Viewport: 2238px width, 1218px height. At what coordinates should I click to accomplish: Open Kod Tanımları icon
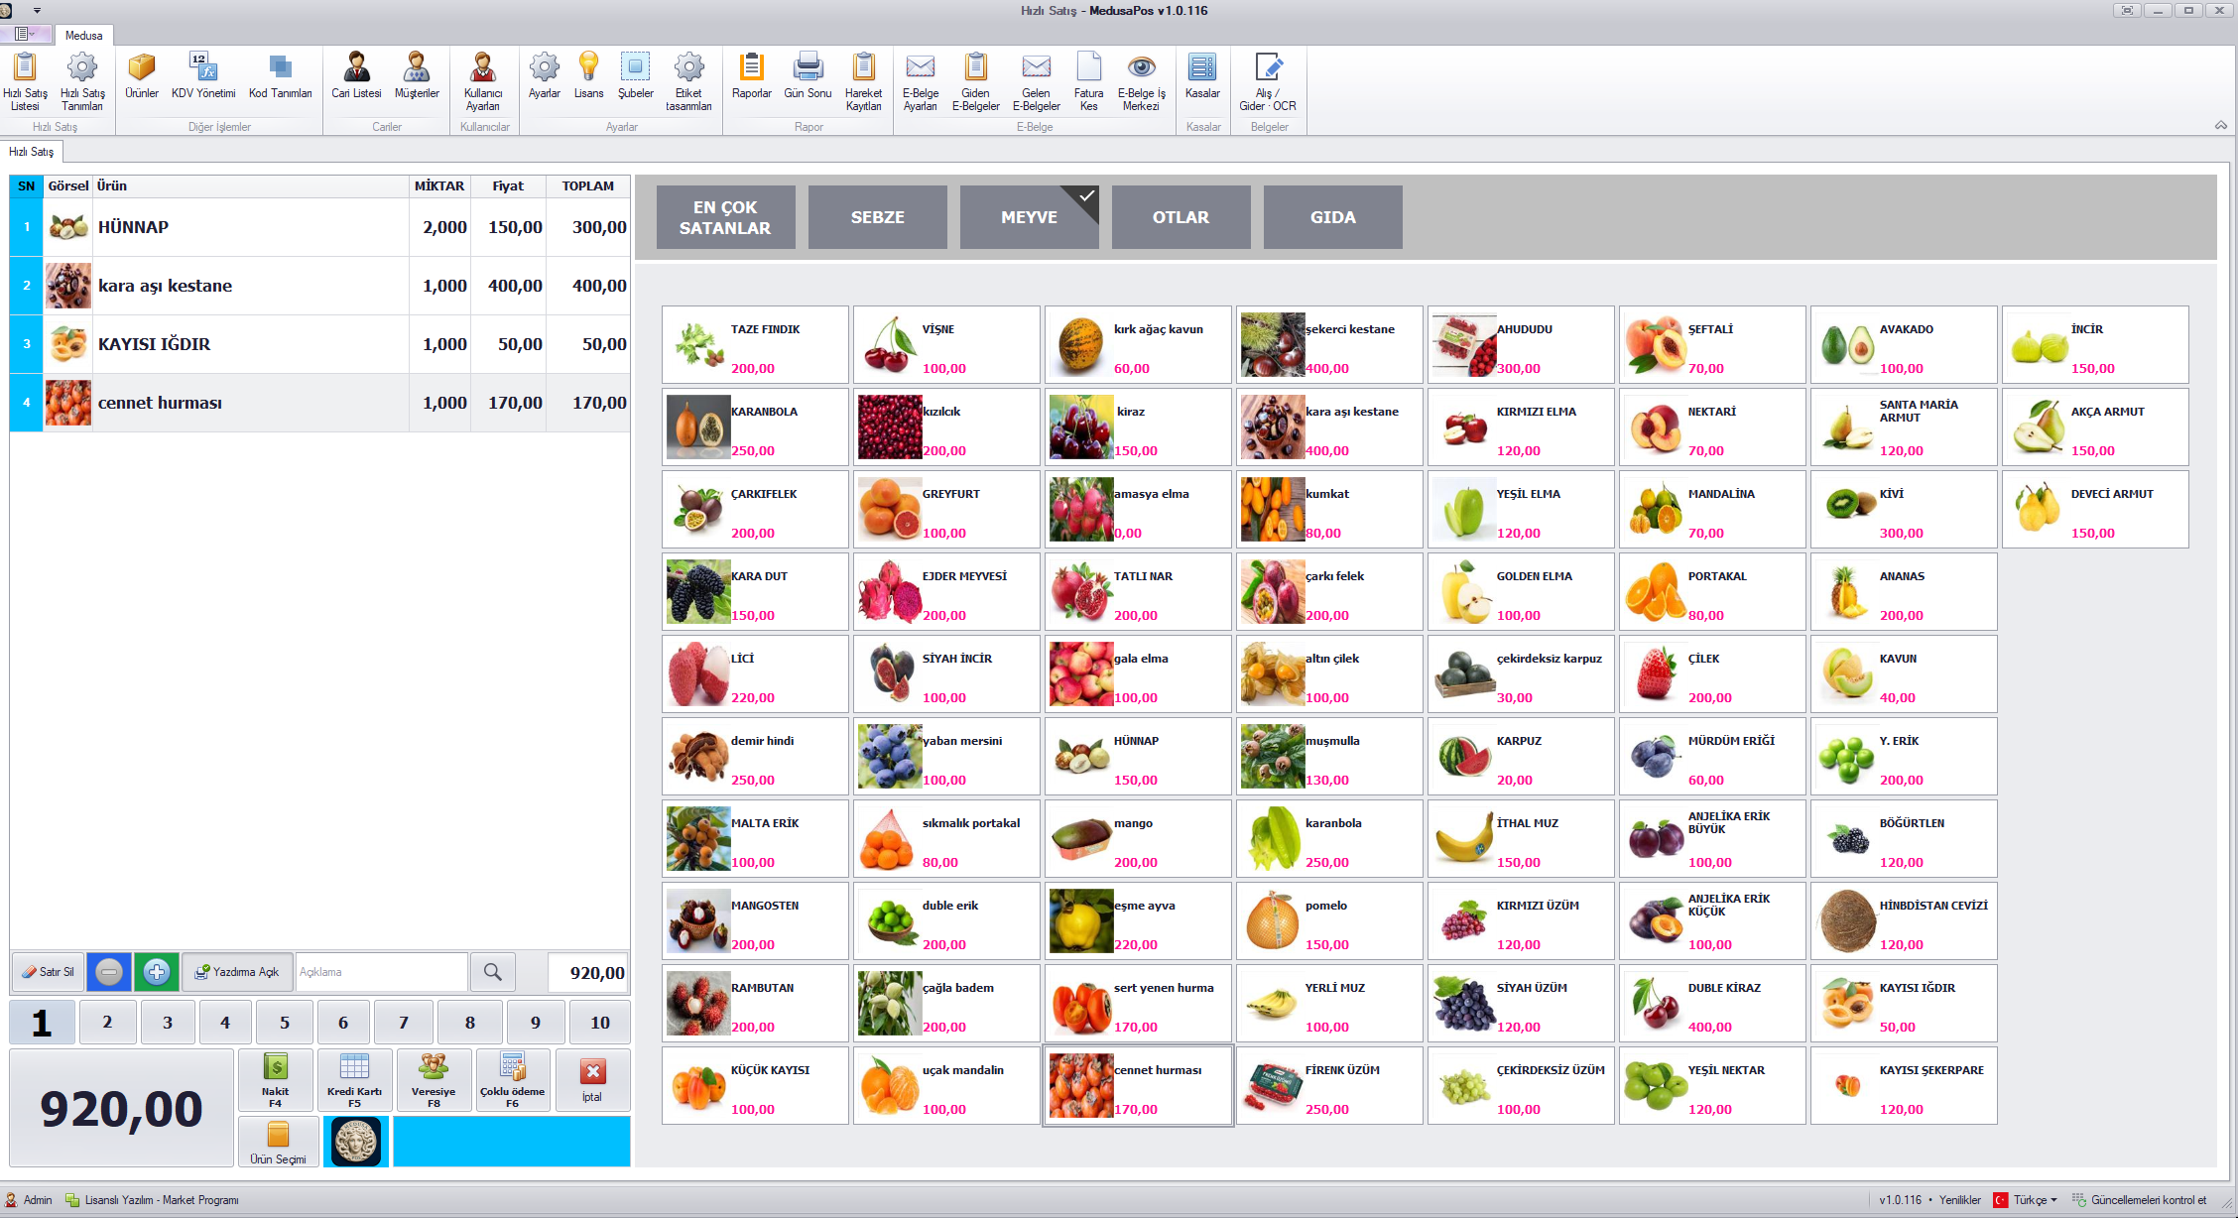pyautogui.click(x=281, y=76)
